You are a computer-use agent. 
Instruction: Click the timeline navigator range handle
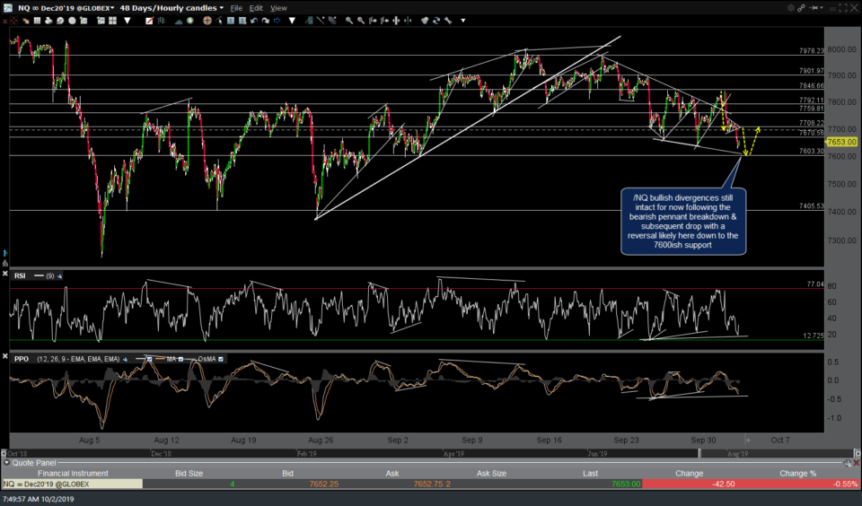click(x=699, y=454)
